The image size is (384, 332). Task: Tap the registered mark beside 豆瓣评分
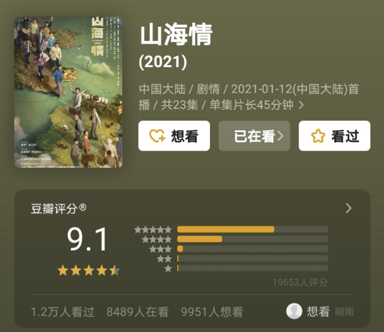(x=83, y=207)
